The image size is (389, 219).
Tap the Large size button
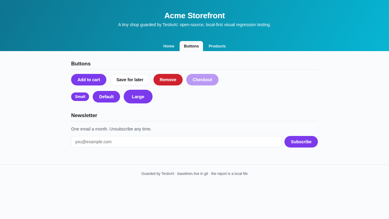click(x=138, y=97)
